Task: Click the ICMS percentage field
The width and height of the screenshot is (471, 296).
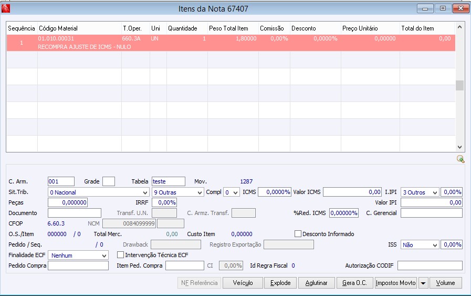Action: point(274,192)
